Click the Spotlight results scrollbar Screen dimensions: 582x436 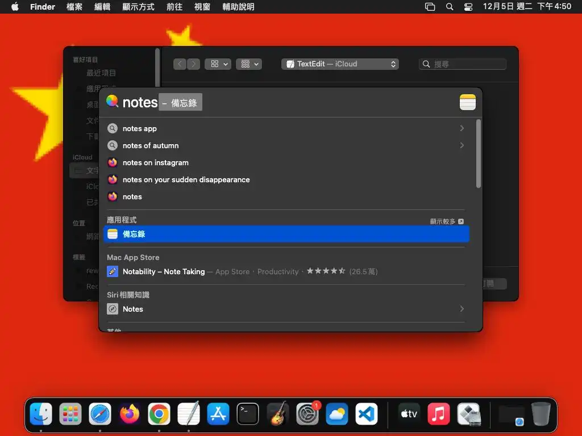tap(479, 153)
